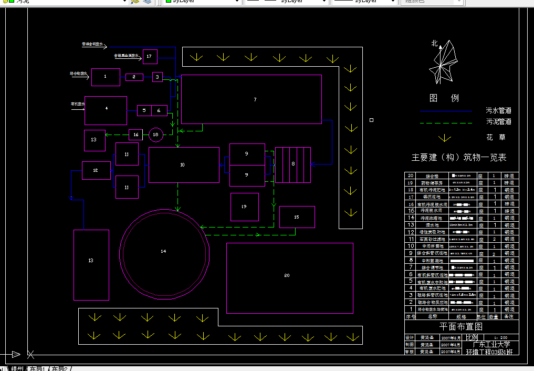This screenshot has width=534, height=371.
Task: Click the blue layers icon beside the layer list
Action: pos(147,2)
